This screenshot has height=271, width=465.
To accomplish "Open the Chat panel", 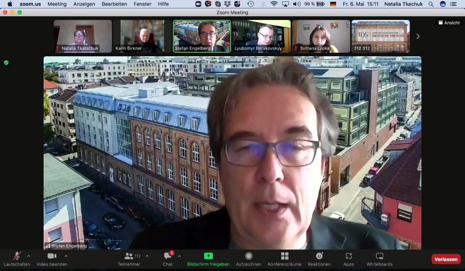I will 167,259.
